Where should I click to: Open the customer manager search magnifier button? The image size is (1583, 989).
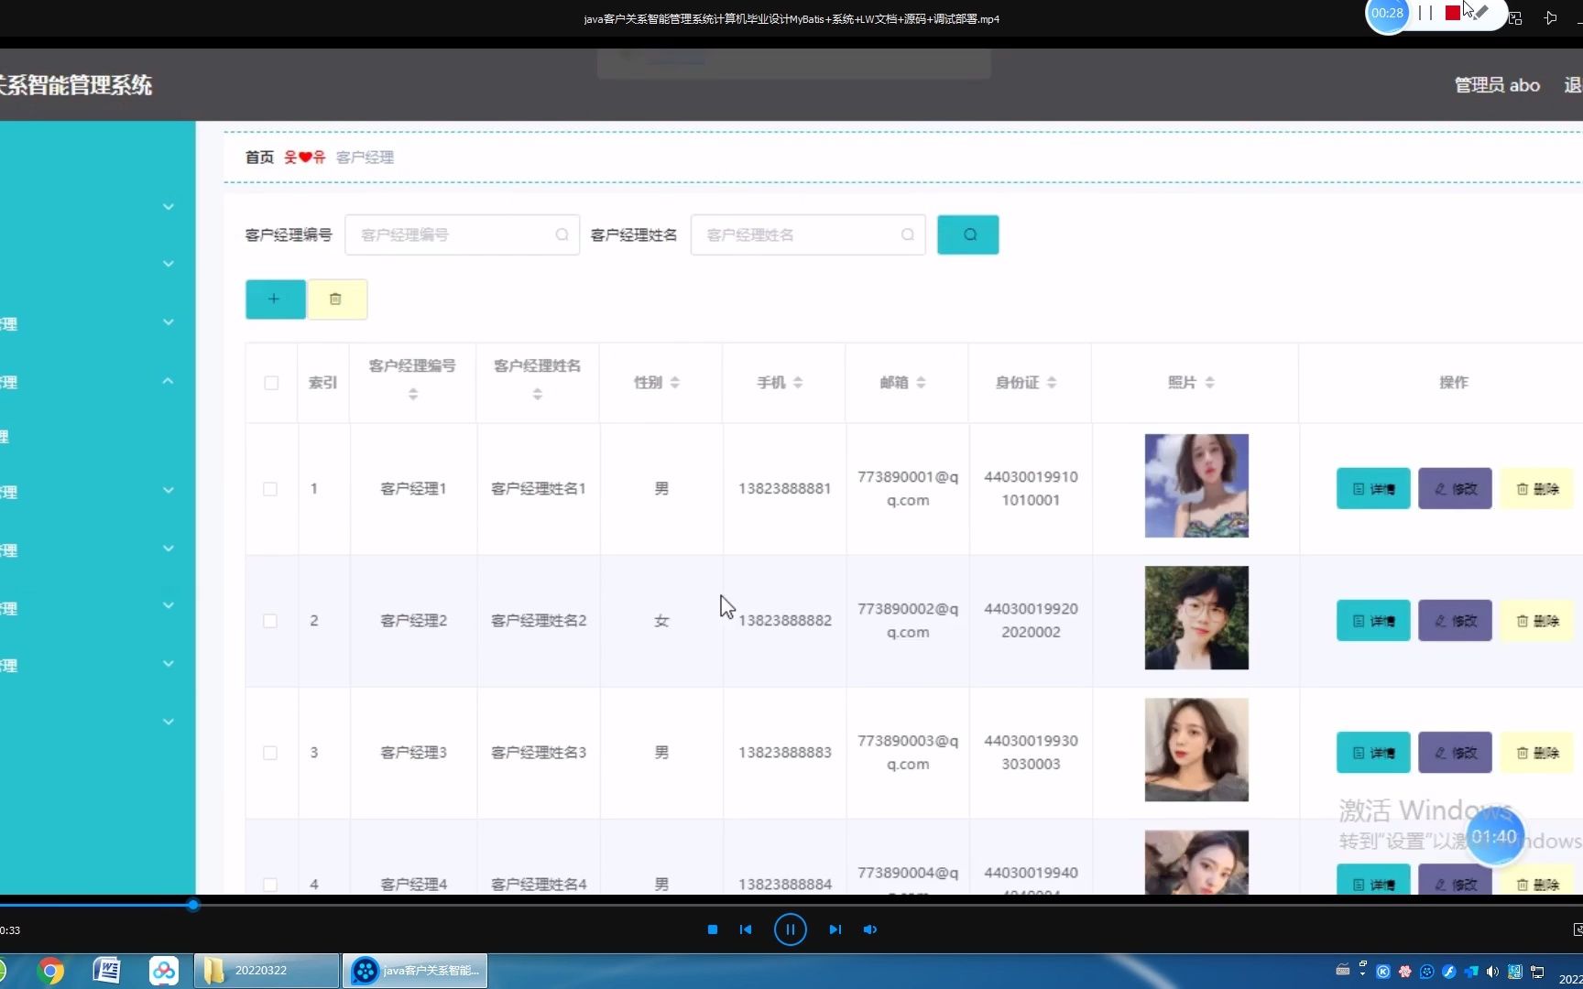click(967, 234)
